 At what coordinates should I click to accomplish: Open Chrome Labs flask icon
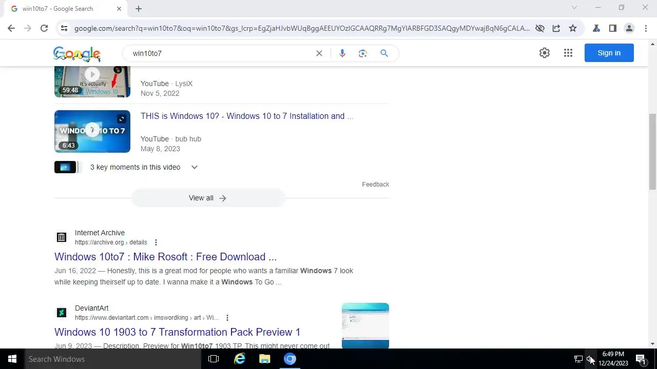point(596,28)
